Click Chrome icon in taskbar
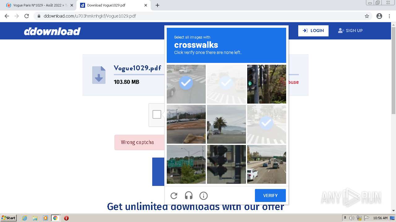This screenshot has height=222, width=396. coord(55,218)
